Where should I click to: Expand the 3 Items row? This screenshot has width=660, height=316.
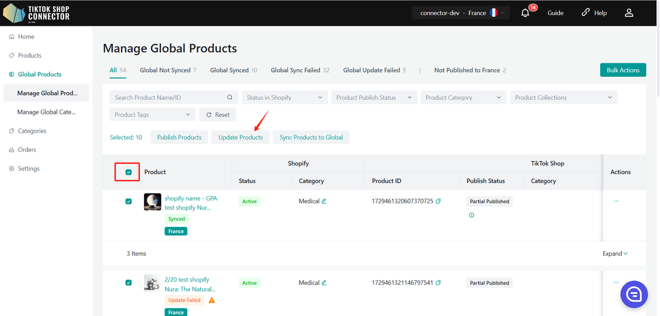tap(615, 253)
